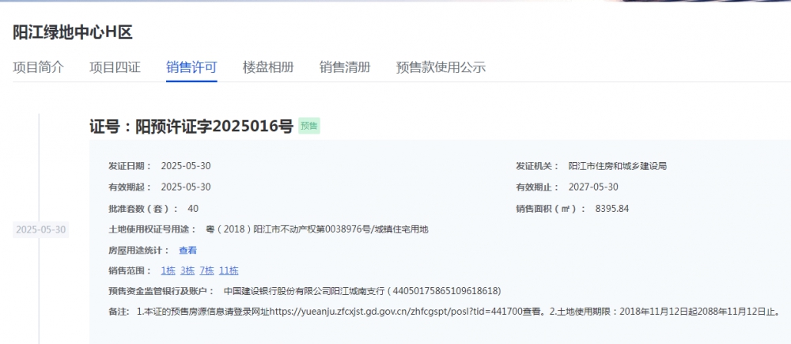This screenshot has height=344, width=791.
Task: Open the 1栋 sales range link
Action: [168, 270]
